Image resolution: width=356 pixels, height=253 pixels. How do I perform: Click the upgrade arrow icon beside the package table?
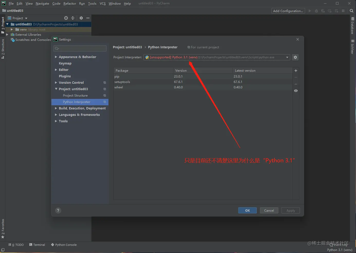pyautogui.click(x=296, y=84)
